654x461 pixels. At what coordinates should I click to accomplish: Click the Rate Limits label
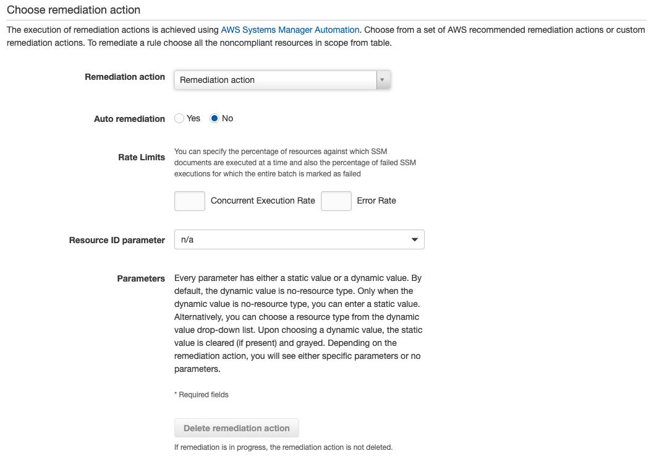tap(142, 157)
